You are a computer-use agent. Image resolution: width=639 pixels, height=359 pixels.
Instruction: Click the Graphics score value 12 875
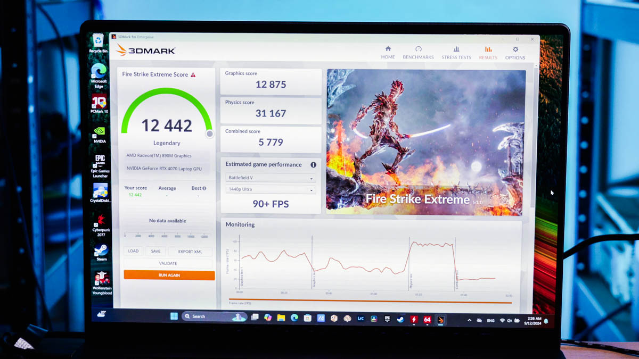[271, 85]
